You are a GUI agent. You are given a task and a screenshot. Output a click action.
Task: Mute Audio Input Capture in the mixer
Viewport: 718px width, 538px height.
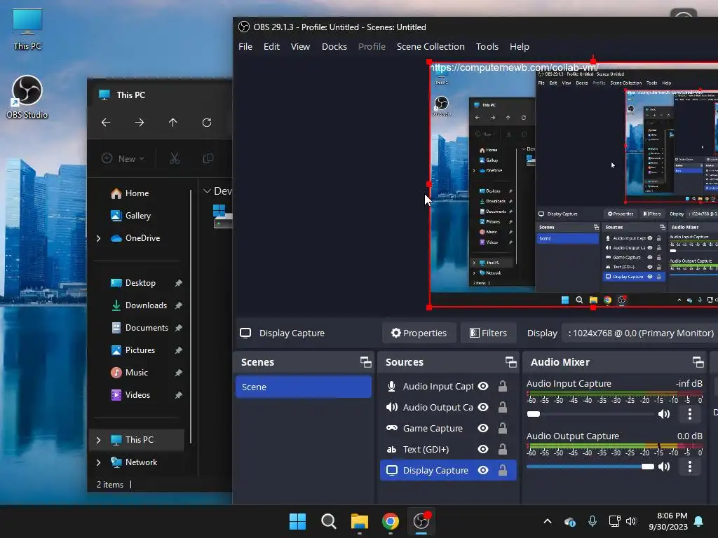[664, 414]
